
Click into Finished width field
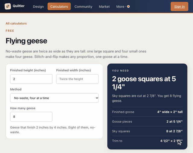[77, 79]
